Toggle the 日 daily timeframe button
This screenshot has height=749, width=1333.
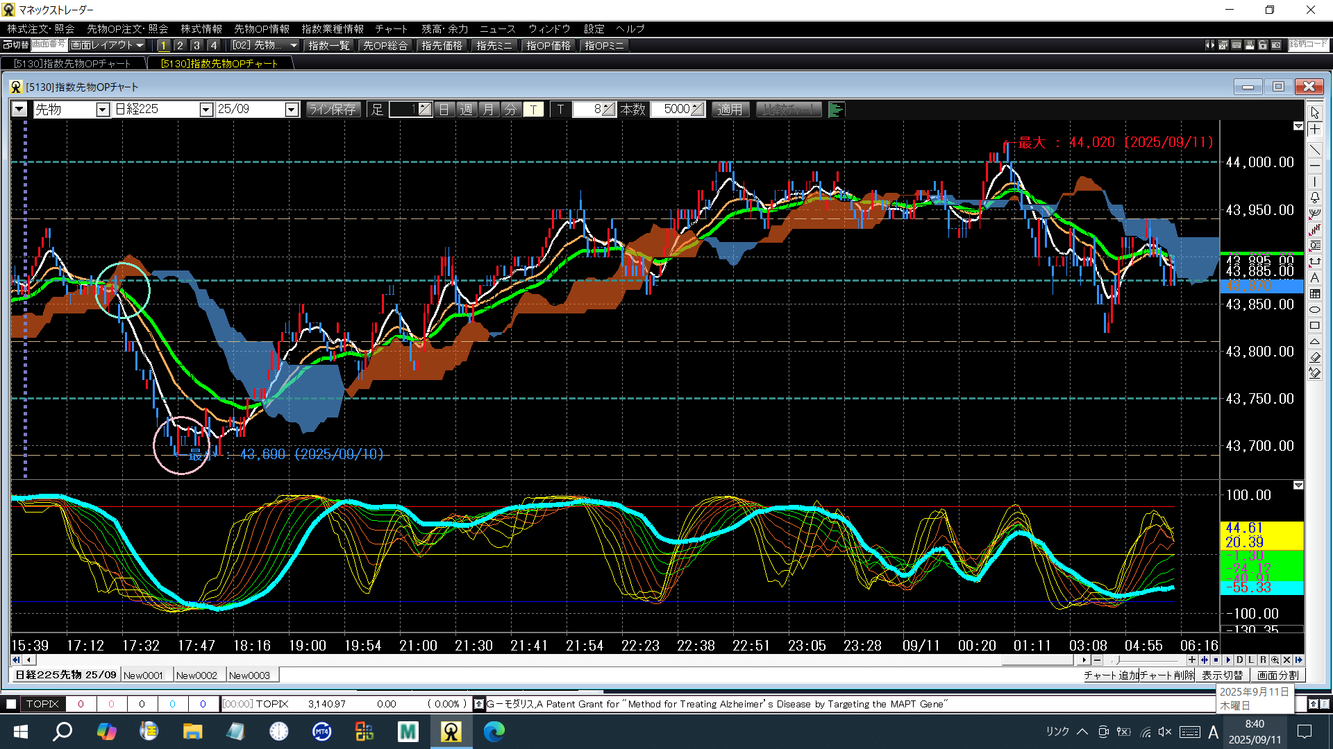point(444,110)
